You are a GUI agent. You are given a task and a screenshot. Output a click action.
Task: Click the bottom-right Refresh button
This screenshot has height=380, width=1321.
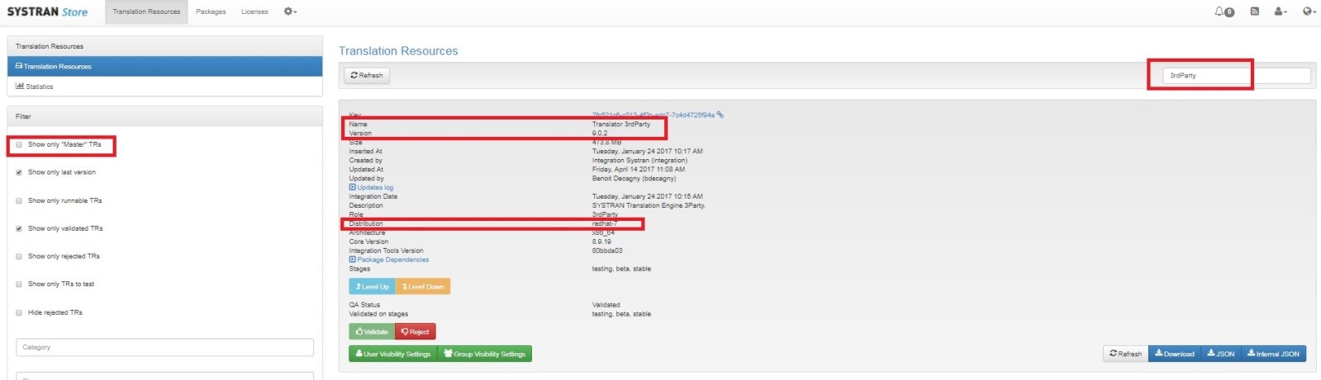coord(1125,354)
